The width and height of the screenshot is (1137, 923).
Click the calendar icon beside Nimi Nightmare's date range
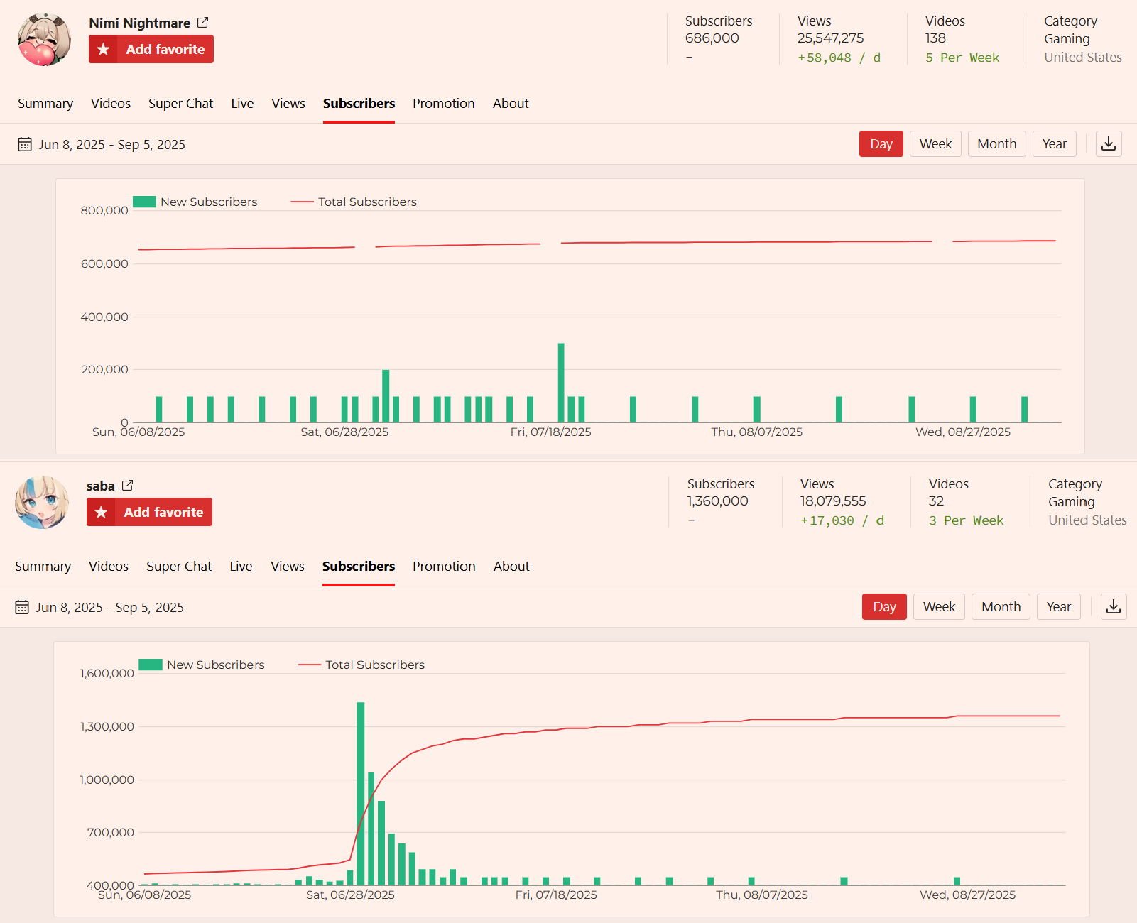pyautogui.click(x=25, y=145)
